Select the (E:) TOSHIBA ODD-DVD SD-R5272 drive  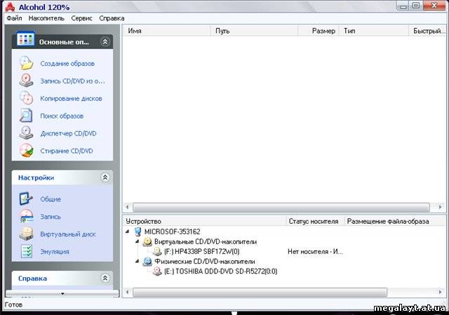click(221, 272)
